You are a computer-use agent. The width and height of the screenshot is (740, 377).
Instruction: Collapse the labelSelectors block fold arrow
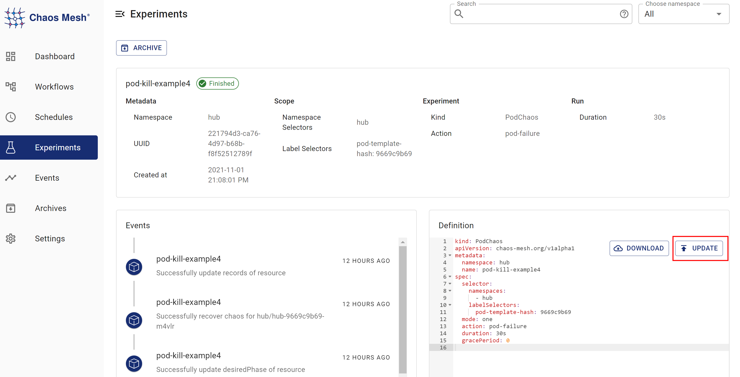(450, 305)
